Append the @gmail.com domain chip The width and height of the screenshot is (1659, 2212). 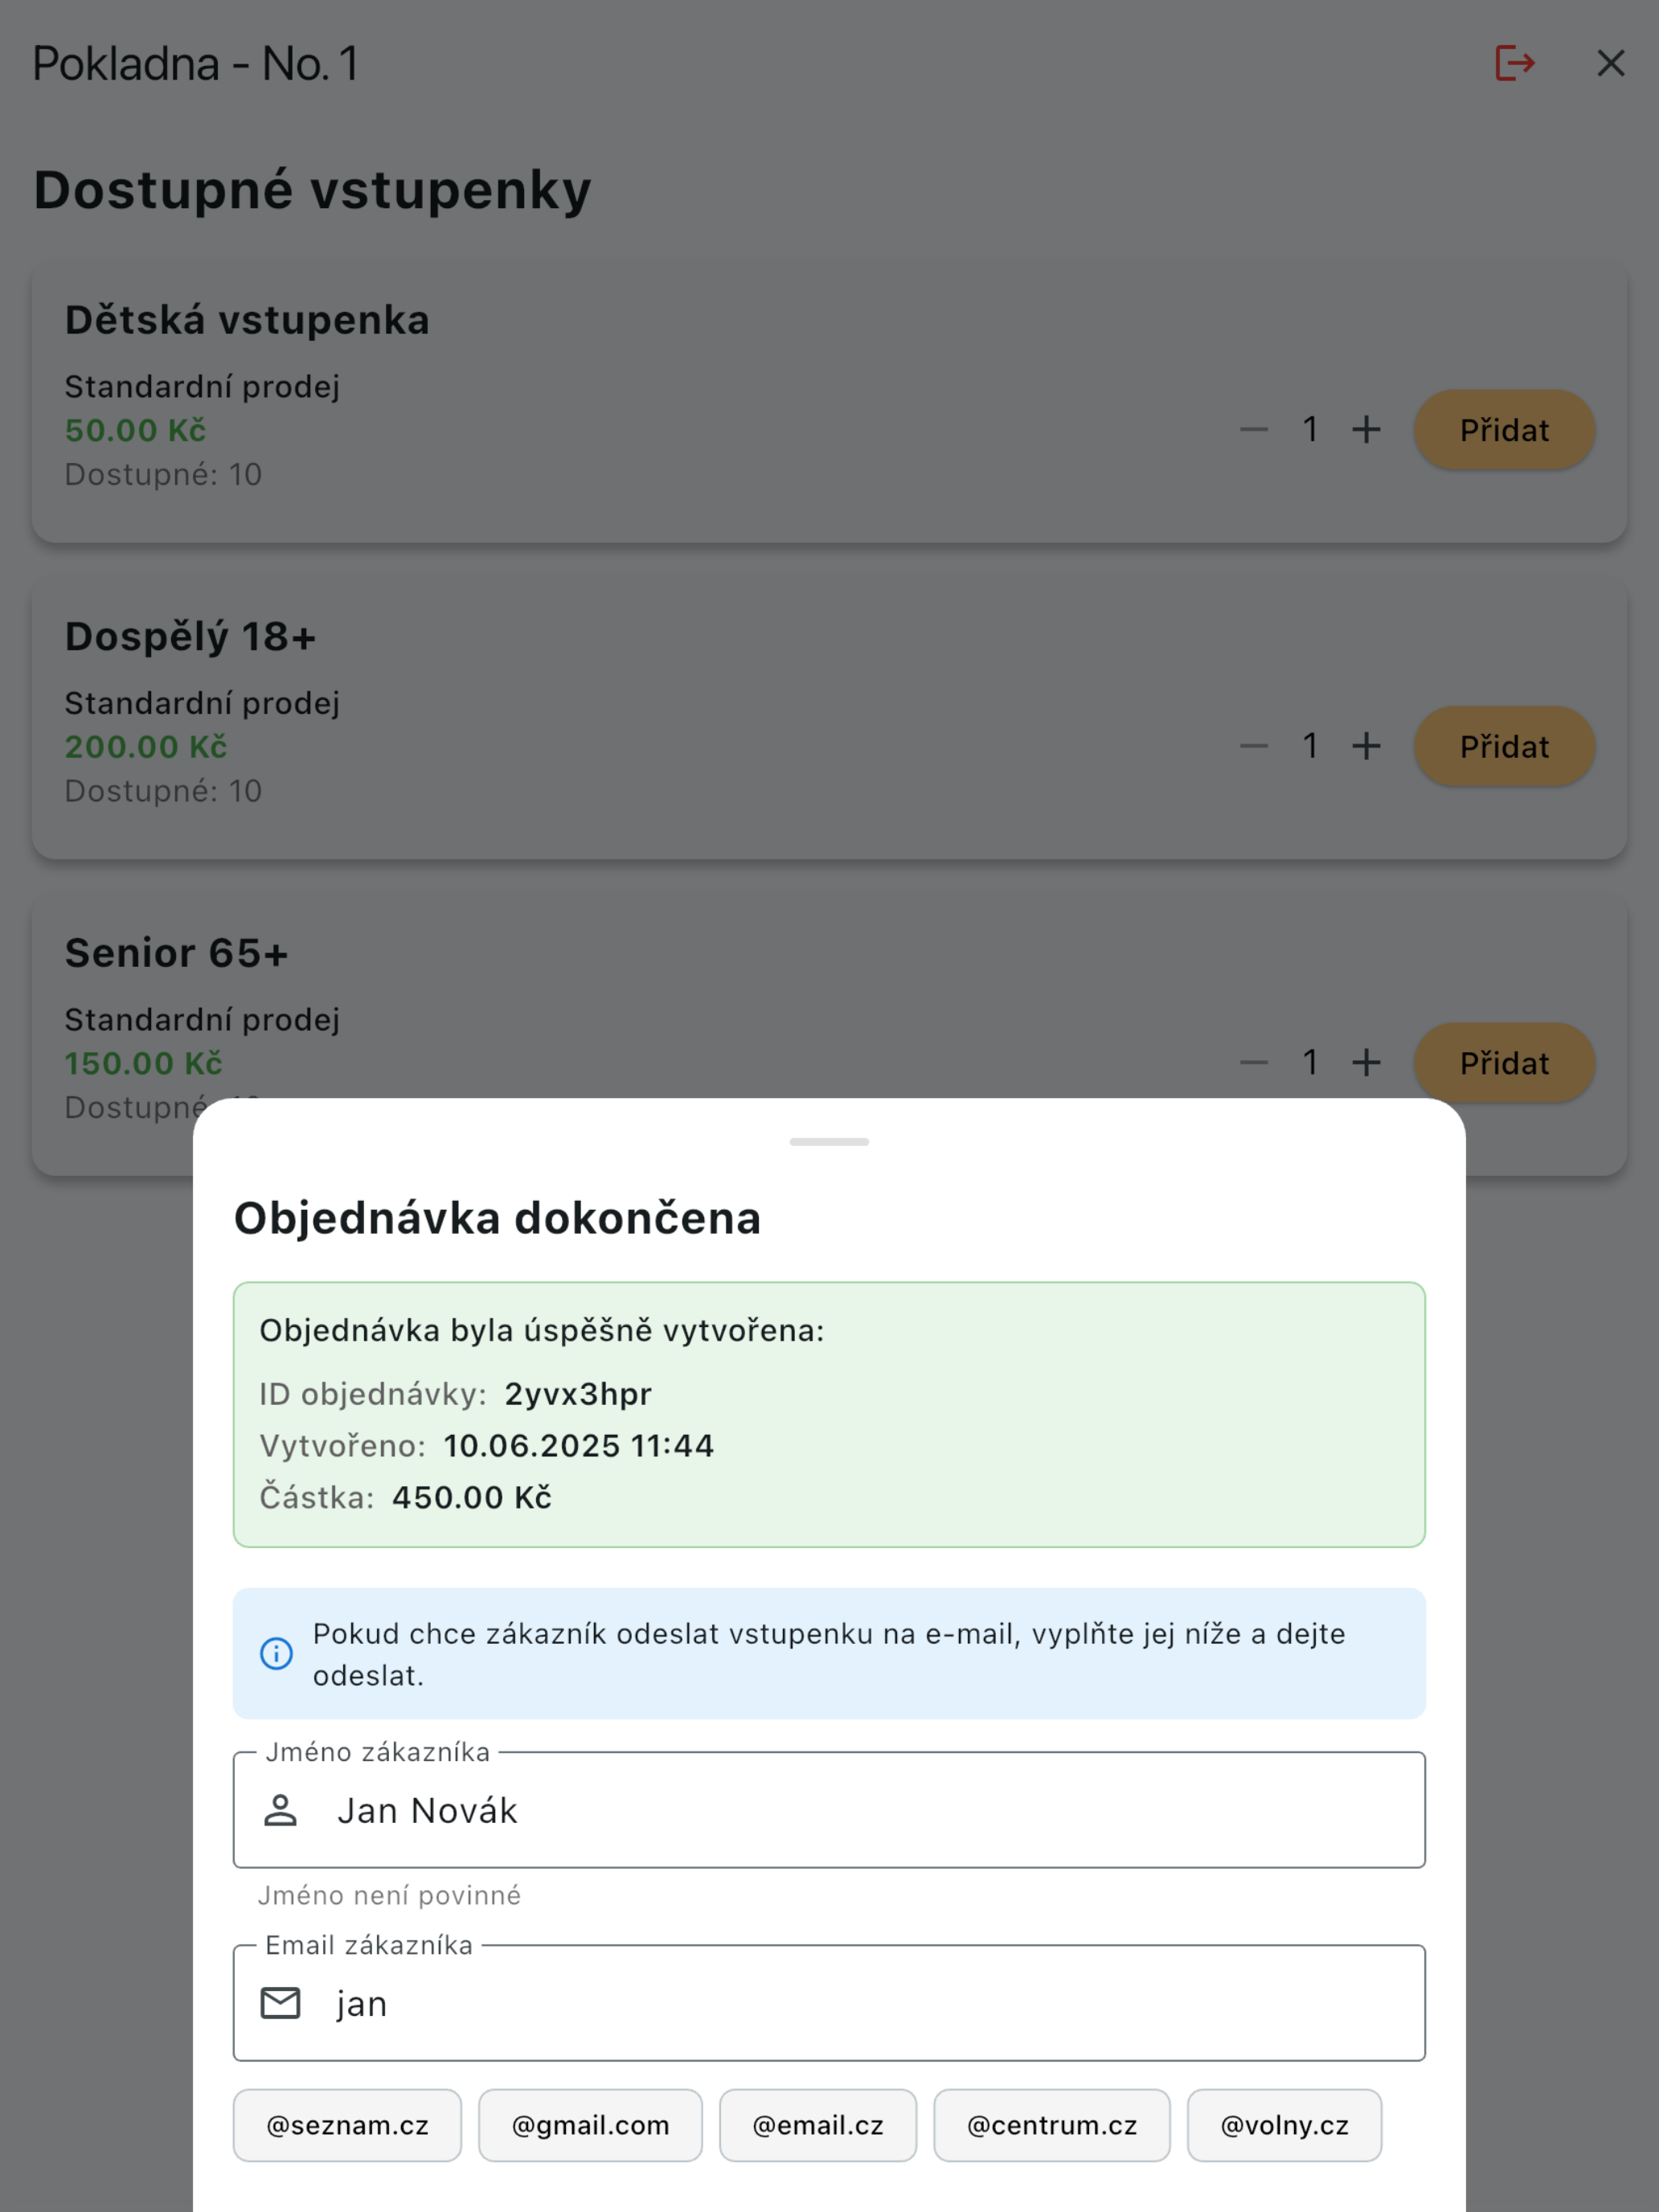pyautogui.click(x=590, y=2125)
